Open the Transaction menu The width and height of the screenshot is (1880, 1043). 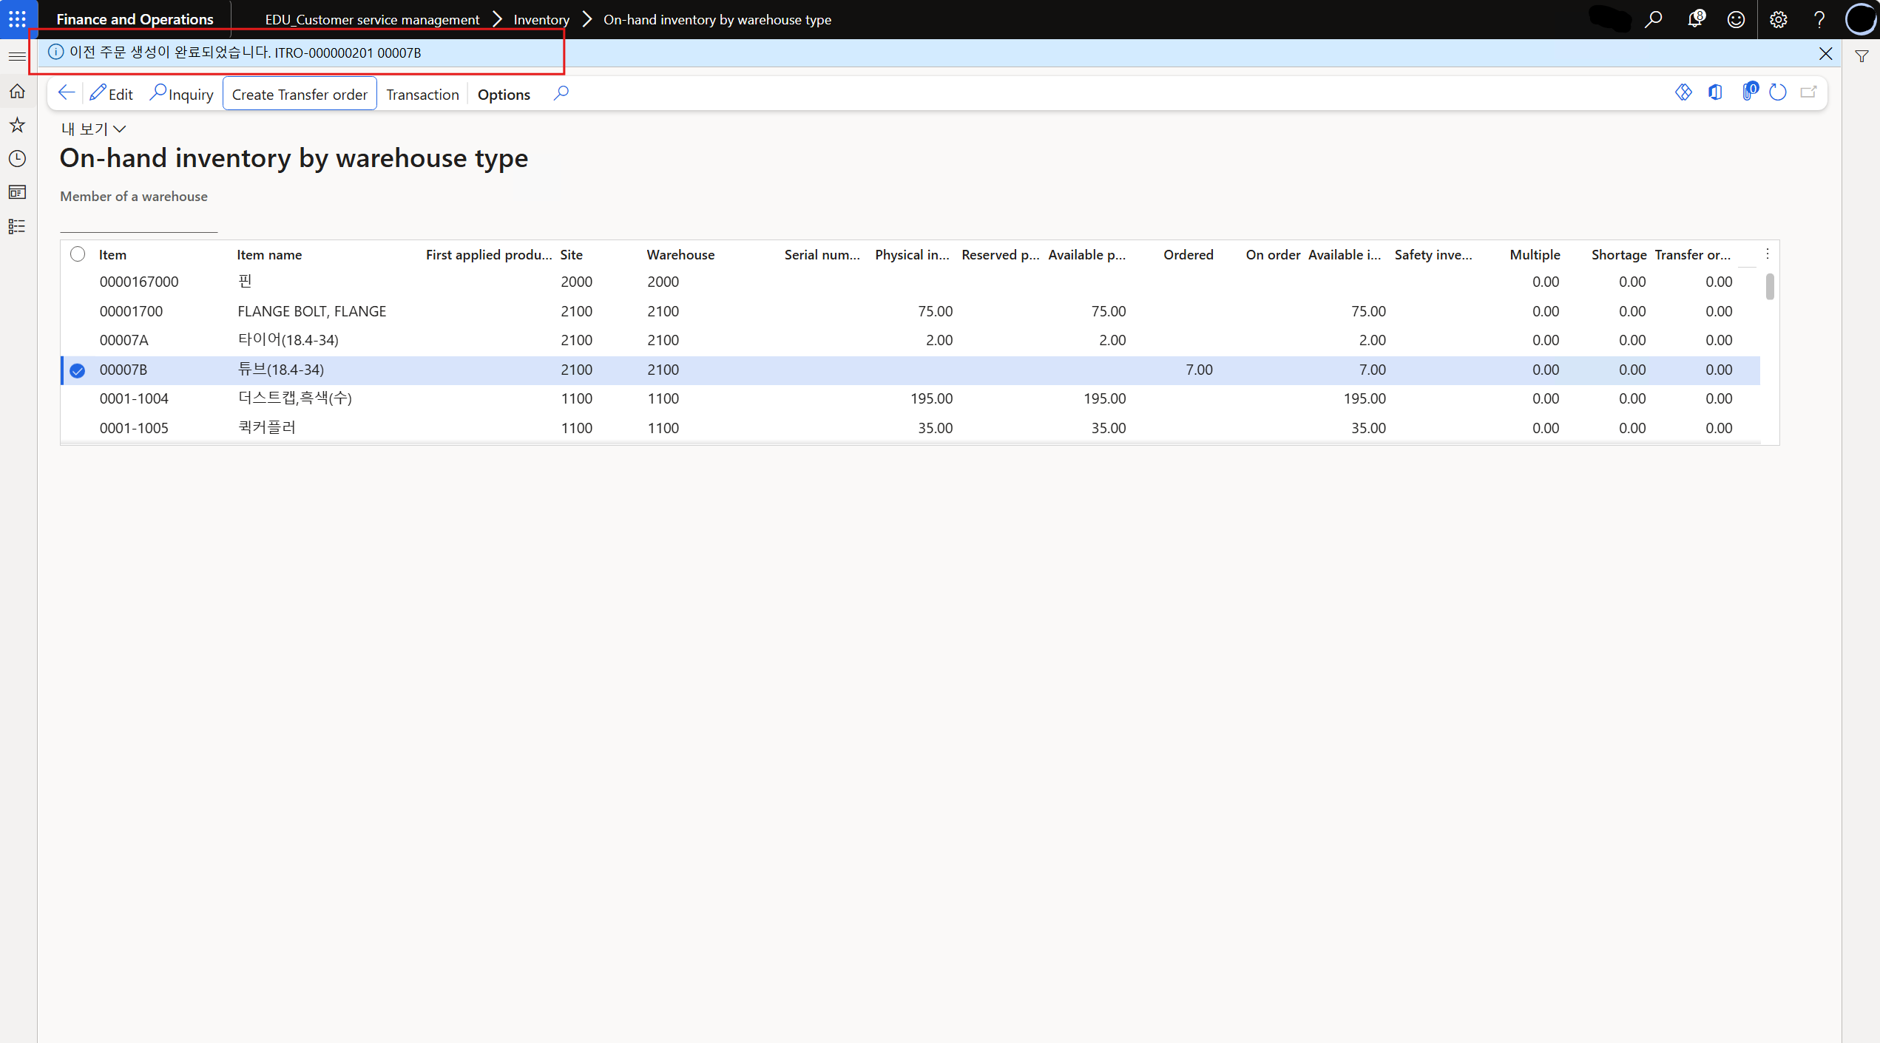[422, 95]
